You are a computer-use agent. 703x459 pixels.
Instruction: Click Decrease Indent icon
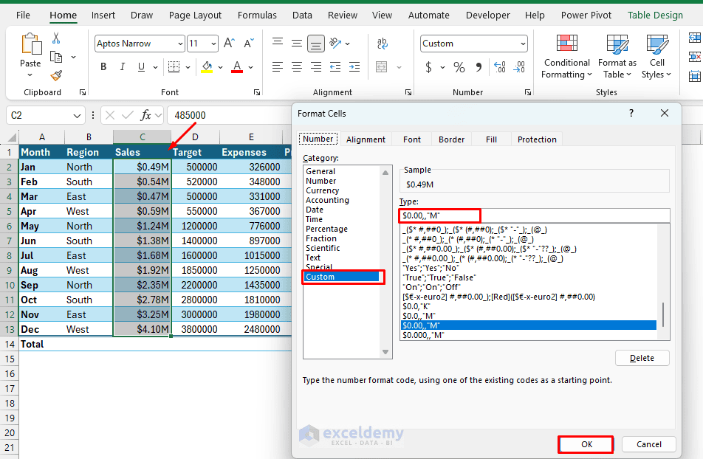[x=335, y=67]
